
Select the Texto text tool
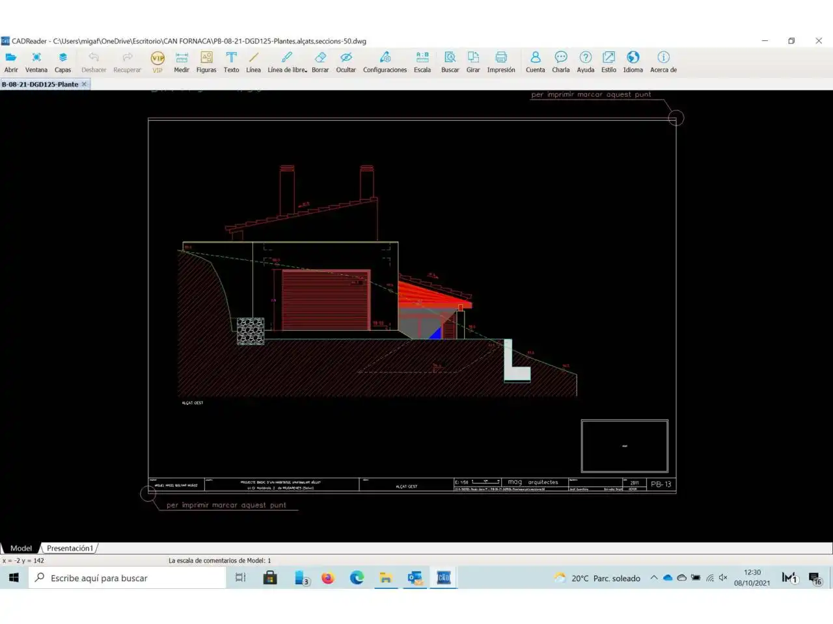(231, 62)
